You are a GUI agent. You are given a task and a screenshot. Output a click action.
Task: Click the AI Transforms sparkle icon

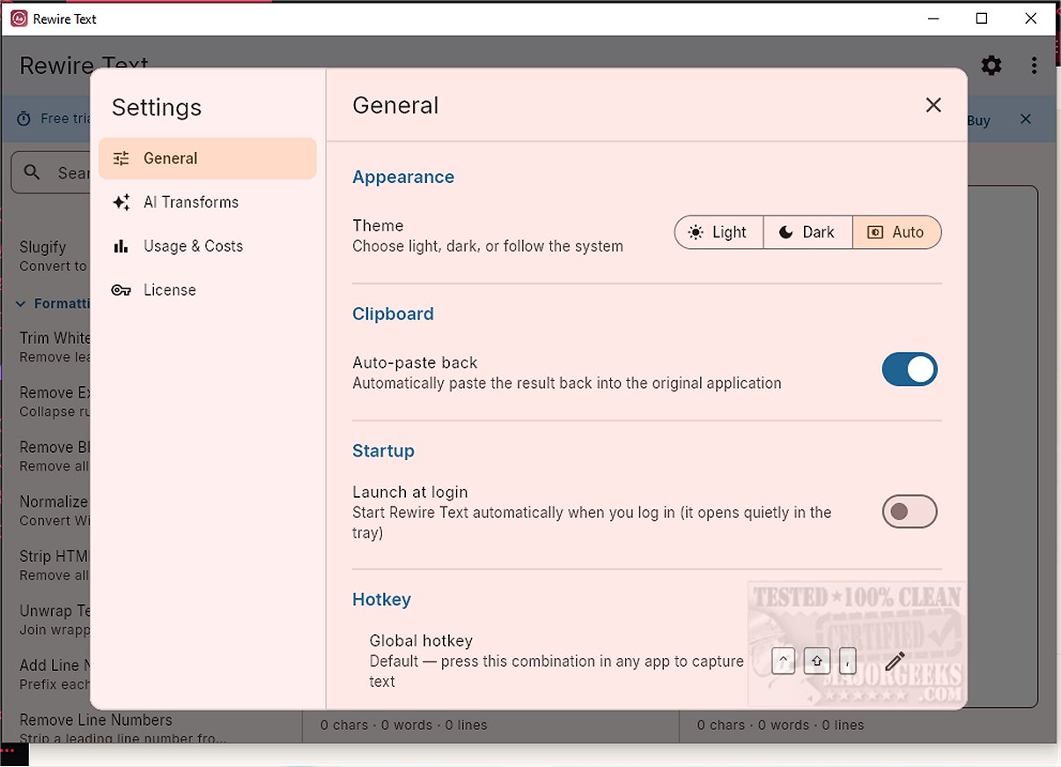point(122,202)
